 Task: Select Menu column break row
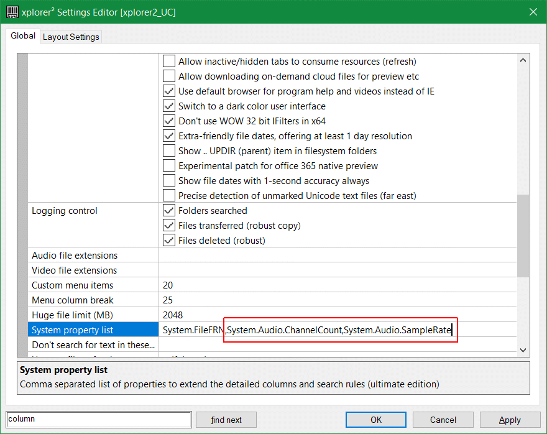click(x=93, y=300)
